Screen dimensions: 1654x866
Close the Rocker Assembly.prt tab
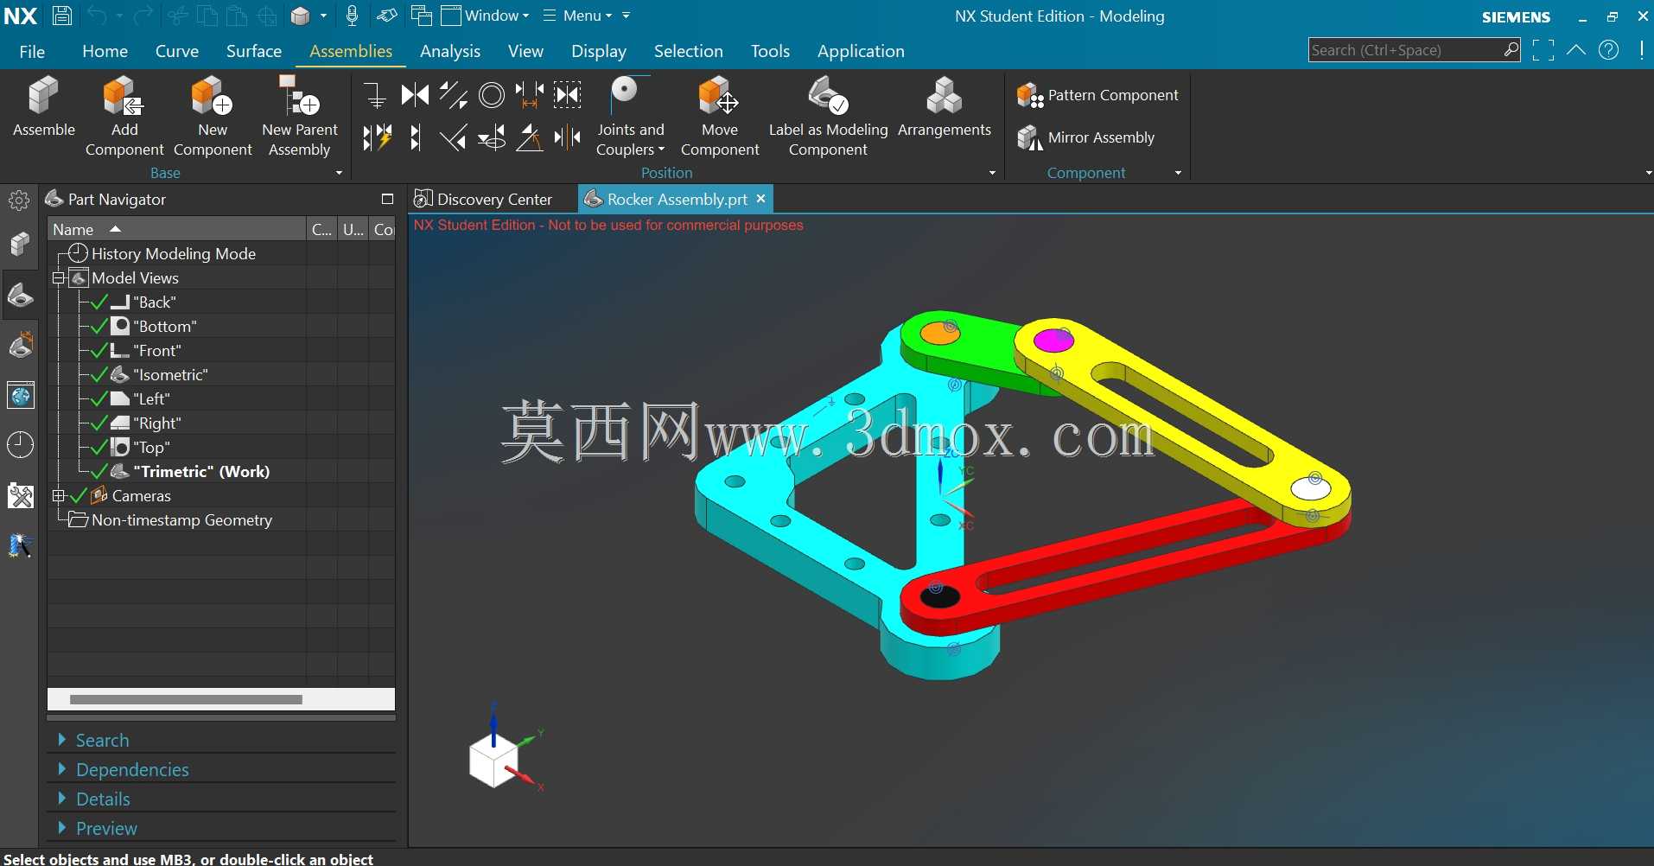(x=761, y=198)
